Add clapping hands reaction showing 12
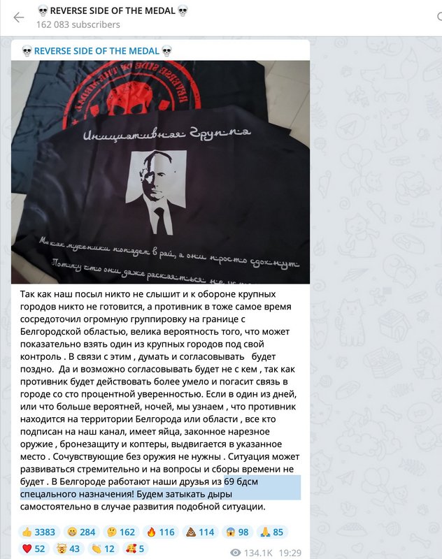The height and width of the screenshot is (559, 442). pos(104,549)
